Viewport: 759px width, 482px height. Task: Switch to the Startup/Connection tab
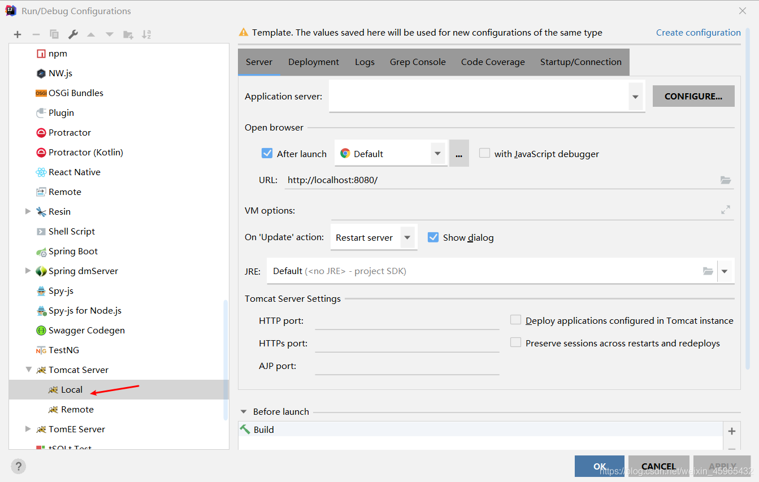581,62
